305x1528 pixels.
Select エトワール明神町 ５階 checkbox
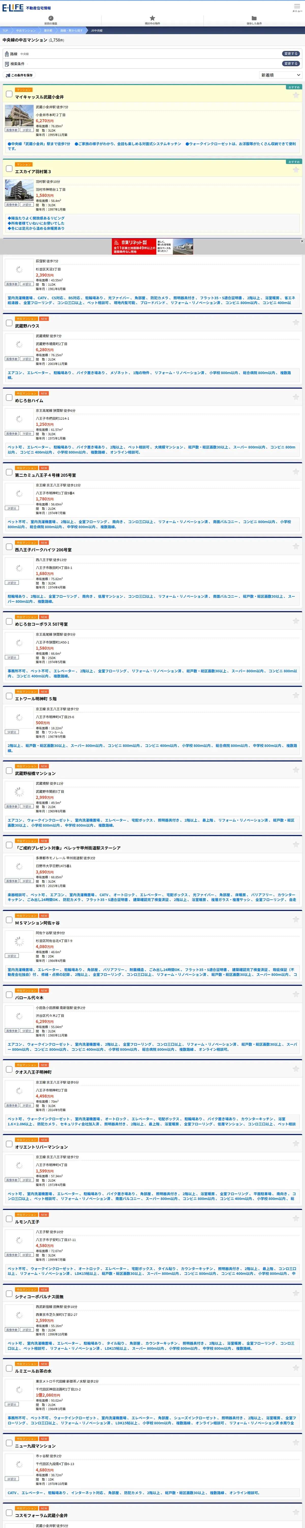pyautogui.click(x=9, y=696)
